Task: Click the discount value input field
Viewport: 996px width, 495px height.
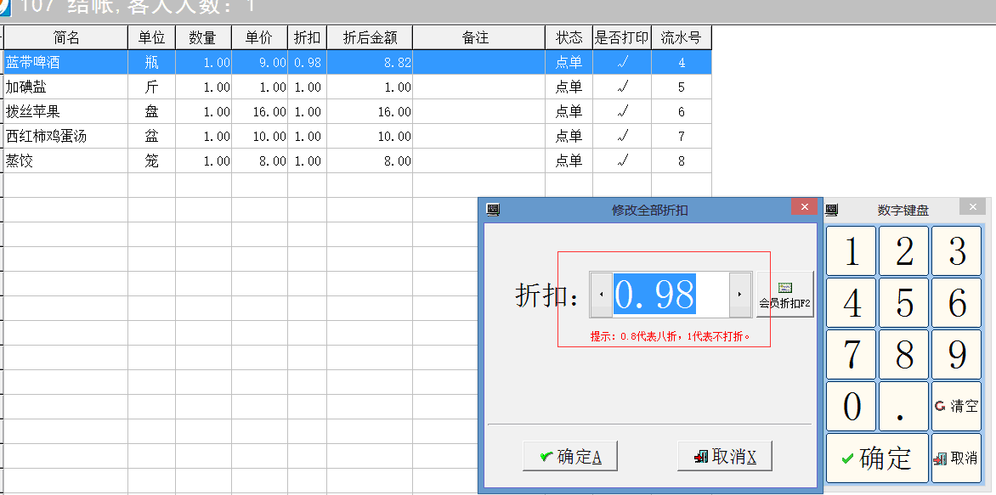Action: pos(670,295)
